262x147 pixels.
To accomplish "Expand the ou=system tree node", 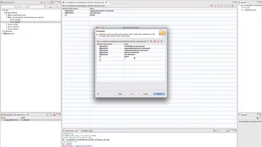I will 7,29.
